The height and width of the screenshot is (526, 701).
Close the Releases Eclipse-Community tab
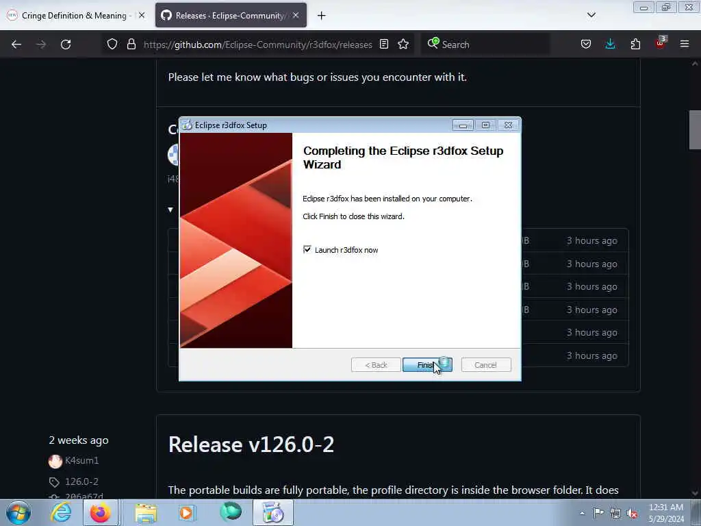(296, 15)
